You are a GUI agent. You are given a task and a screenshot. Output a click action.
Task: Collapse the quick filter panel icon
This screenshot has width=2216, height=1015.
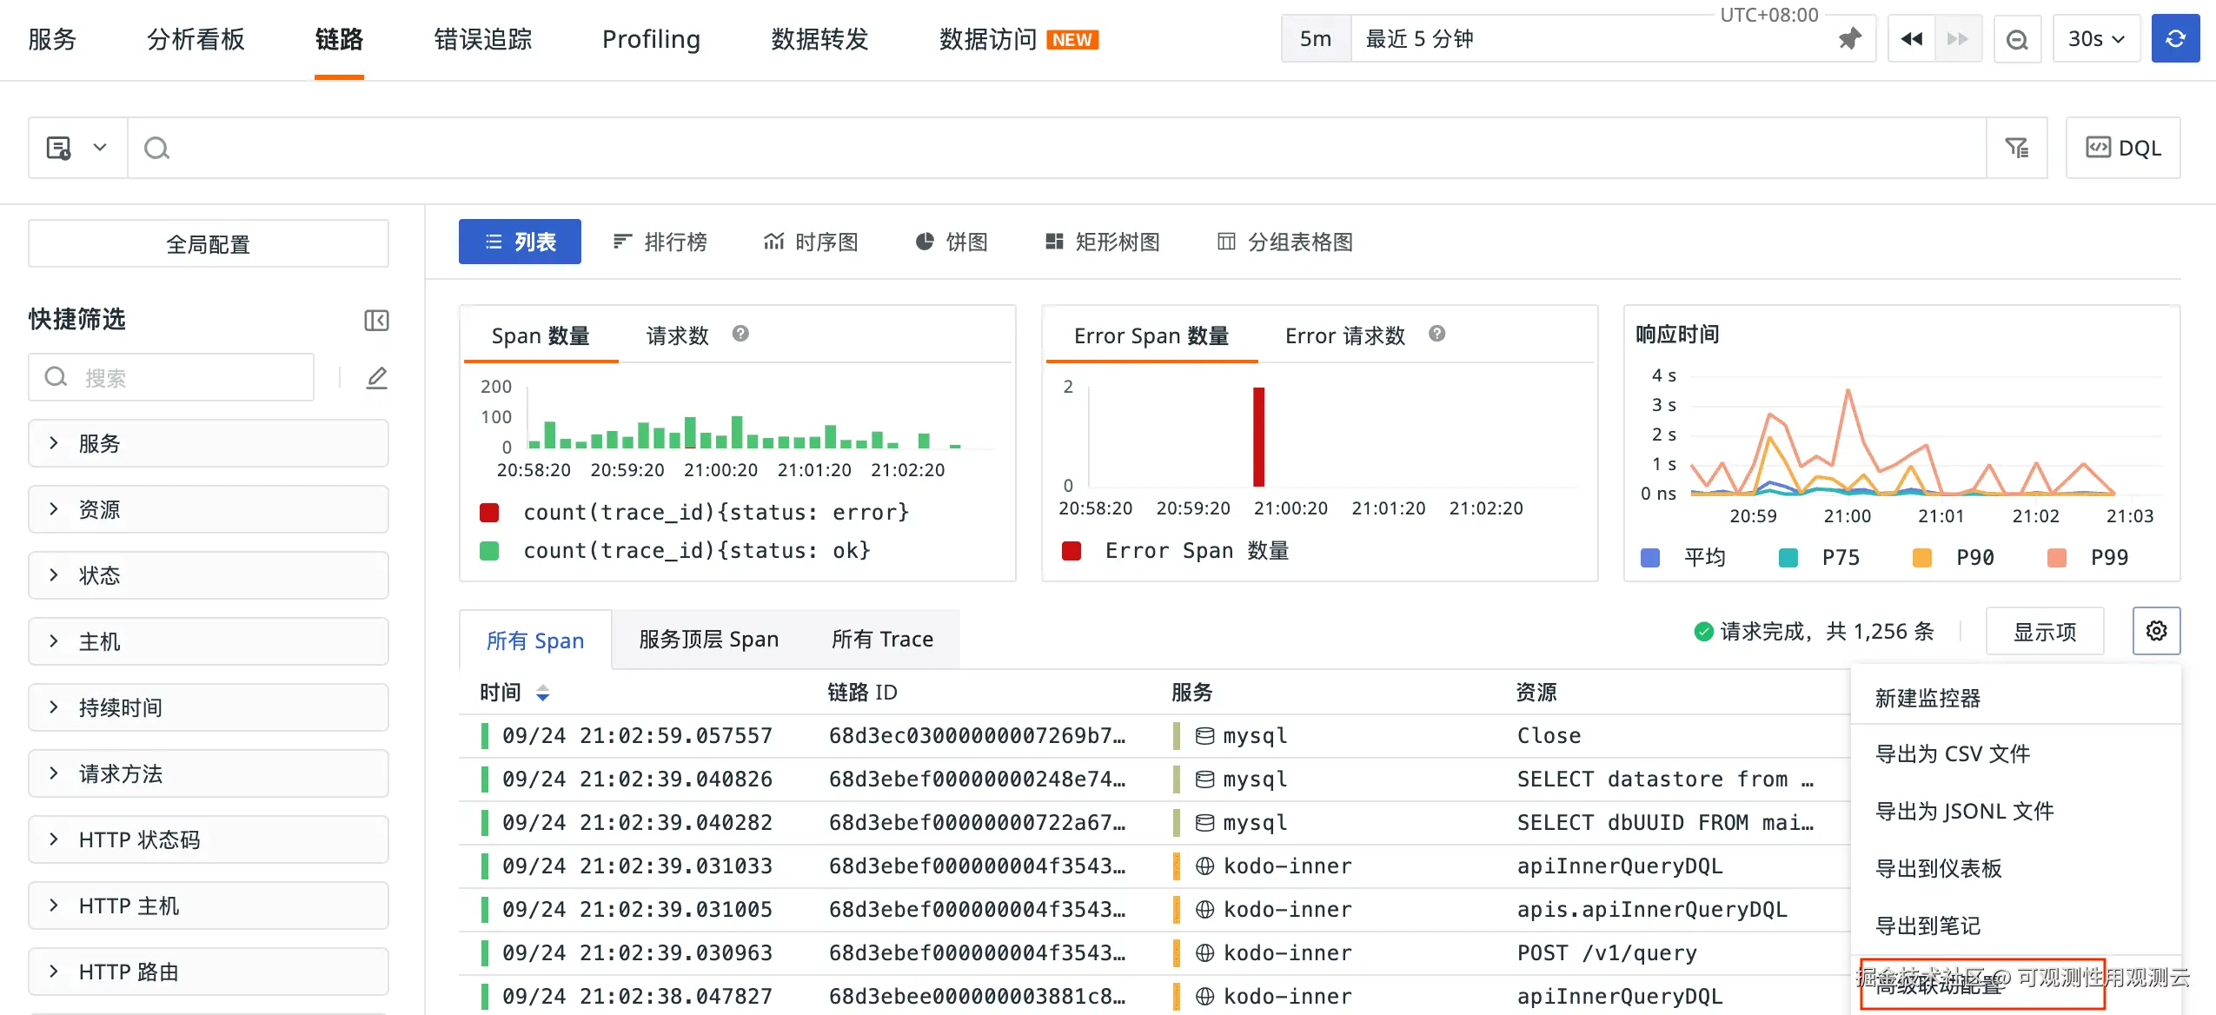[x=376, y=320]
